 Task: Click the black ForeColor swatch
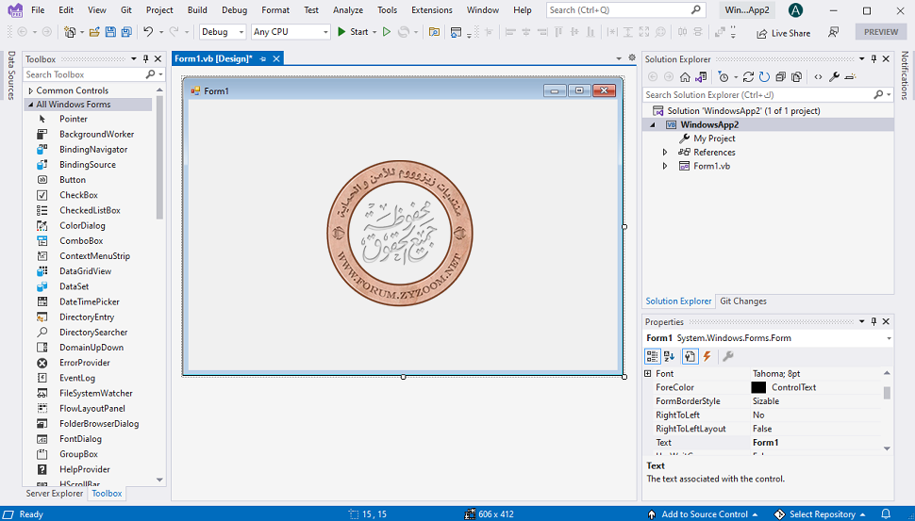[x=758, y=387]
